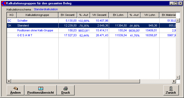The width and height of the screenshot is (184, 98).
Task: Click the horizontal scrollbar left arrow
Action: (9, 81)
